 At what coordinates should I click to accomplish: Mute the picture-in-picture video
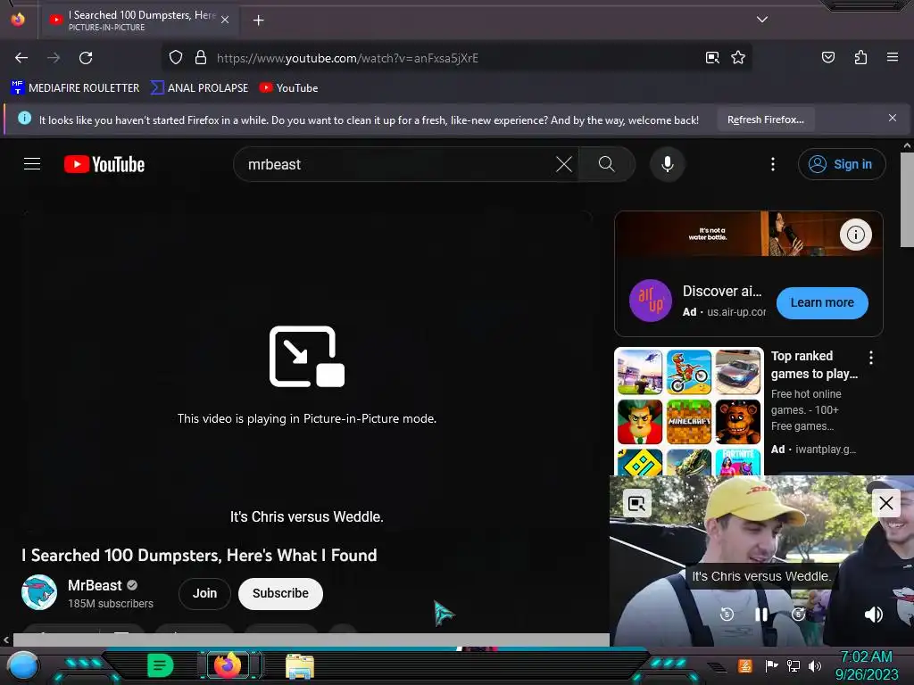click(873, 615)
